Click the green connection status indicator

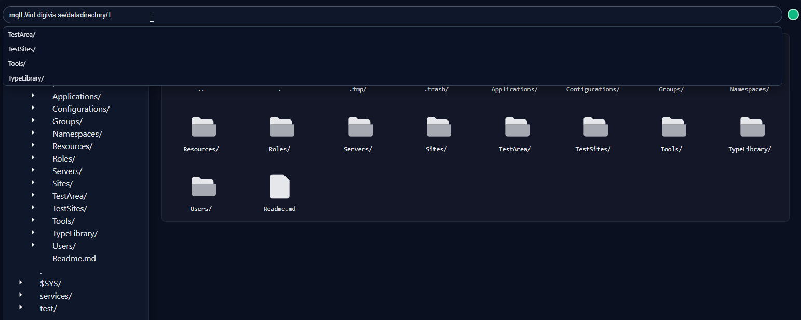(x=793, y=15)
